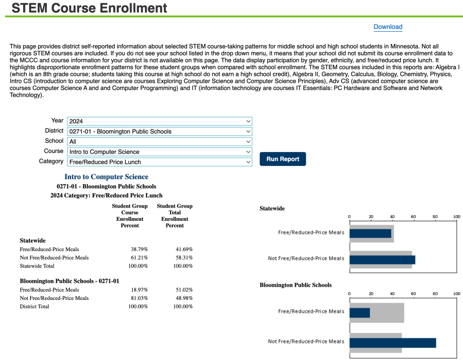Screen dimensions: 463x361
Task: Open the Category dropdown menu
Action: pyautogui.click(x=159, y=162)
